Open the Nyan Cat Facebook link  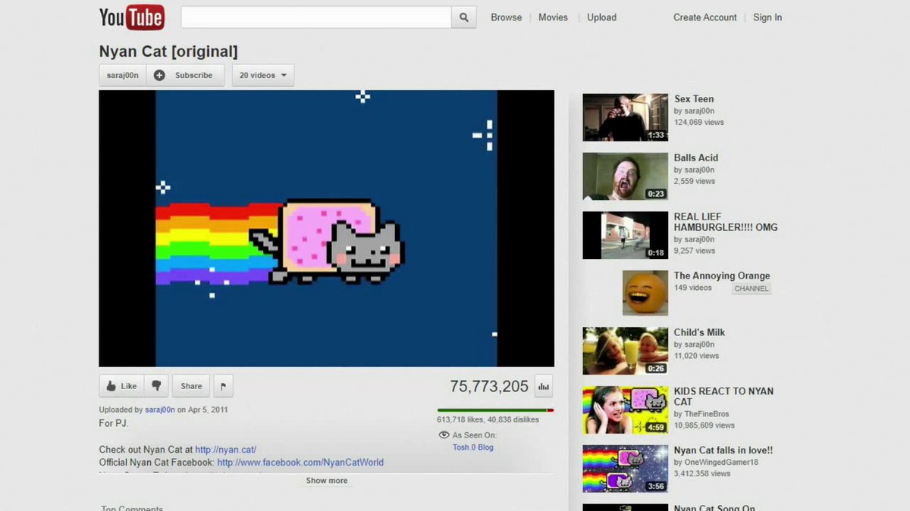tap(300, 463)
